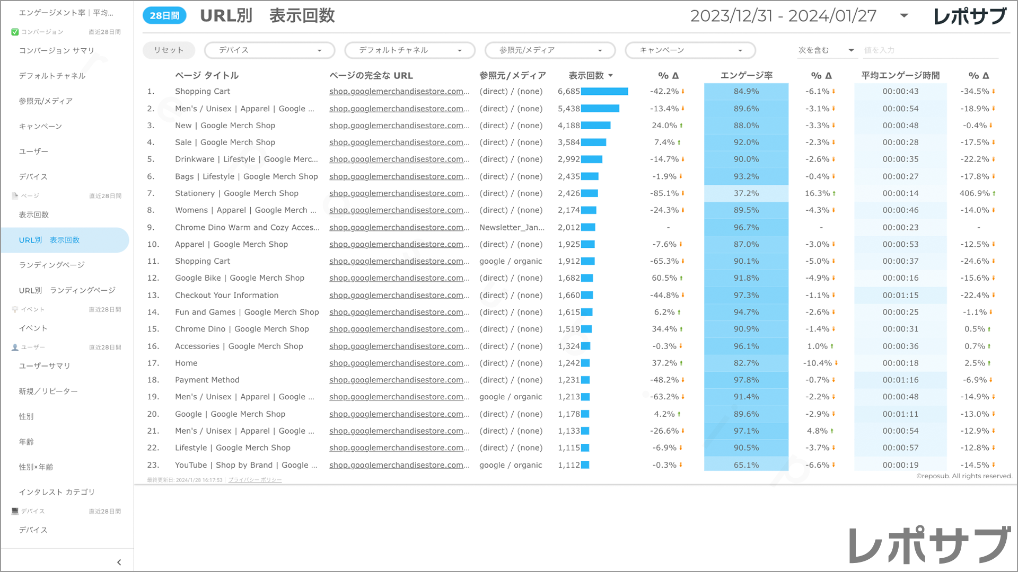
Task: Open the デフォルトチャネル filter dropdown
Action: [410, 50]
